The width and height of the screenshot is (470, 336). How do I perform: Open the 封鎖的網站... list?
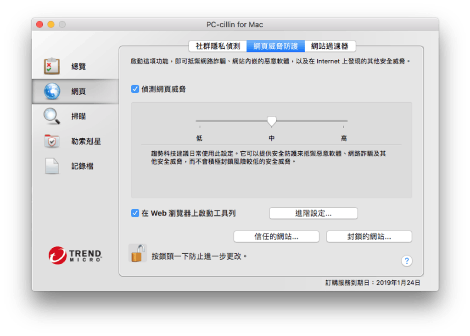(369, 236)
